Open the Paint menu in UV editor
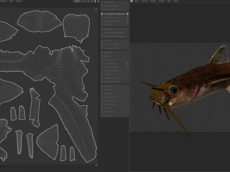 click(x=11, y=1)
